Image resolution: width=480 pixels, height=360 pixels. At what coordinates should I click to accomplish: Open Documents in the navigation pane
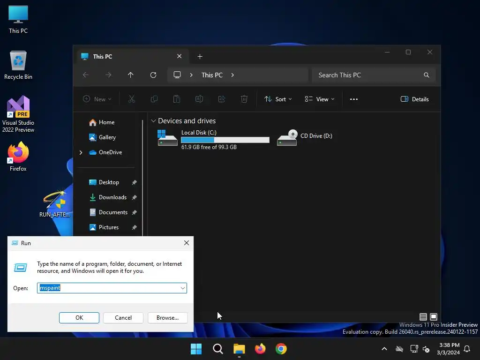tap(108, 212)
